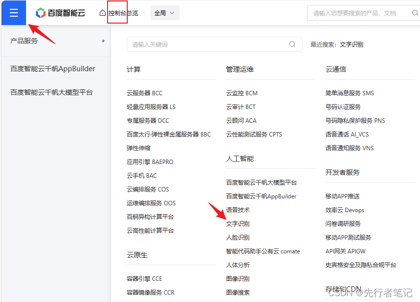Screen dimensions: 420x302
Task: Open 百度太行·弹性裸金属服务器 BBC
Action: (x=169, y=135)
